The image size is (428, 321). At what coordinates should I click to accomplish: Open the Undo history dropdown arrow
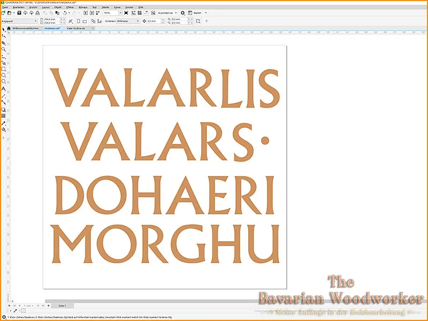pyautogui.click(x=69, y=13)
